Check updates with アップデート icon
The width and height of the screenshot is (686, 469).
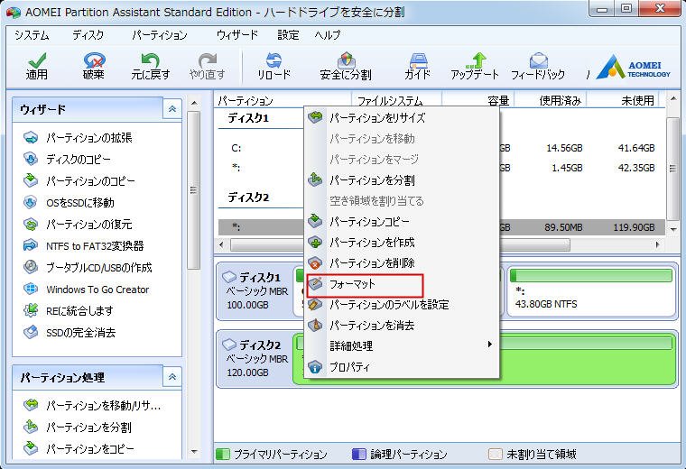475,67
